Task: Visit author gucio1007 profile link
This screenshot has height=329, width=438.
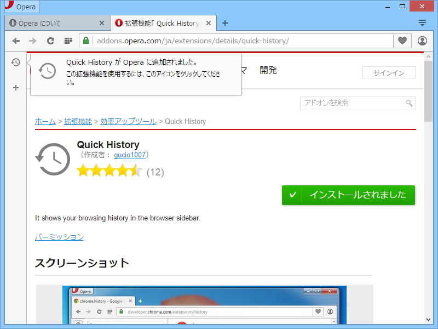Action: [130, 155]
